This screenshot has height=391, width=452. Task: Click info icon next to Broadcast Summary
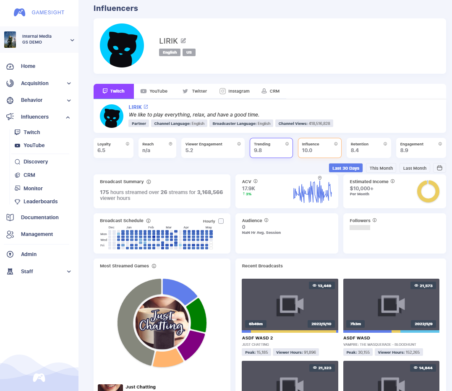pyautogui.click(x=149, y=182)
